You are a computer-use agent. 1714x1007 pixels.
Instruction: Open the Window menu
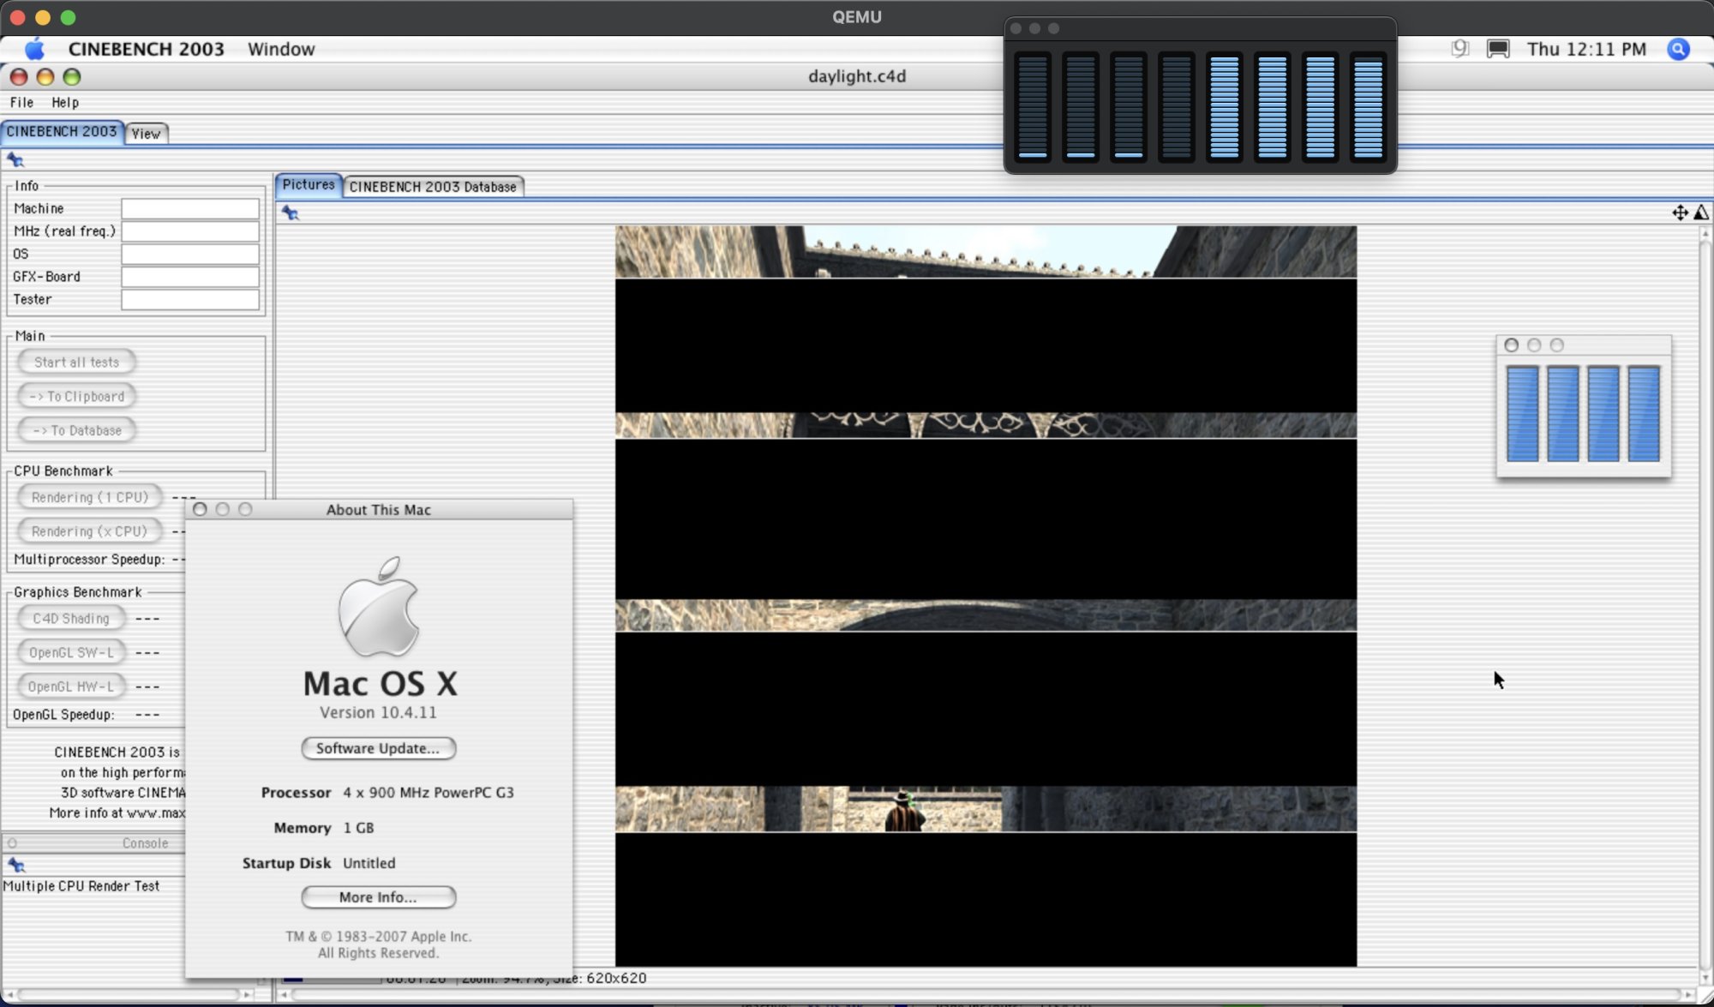281,49
